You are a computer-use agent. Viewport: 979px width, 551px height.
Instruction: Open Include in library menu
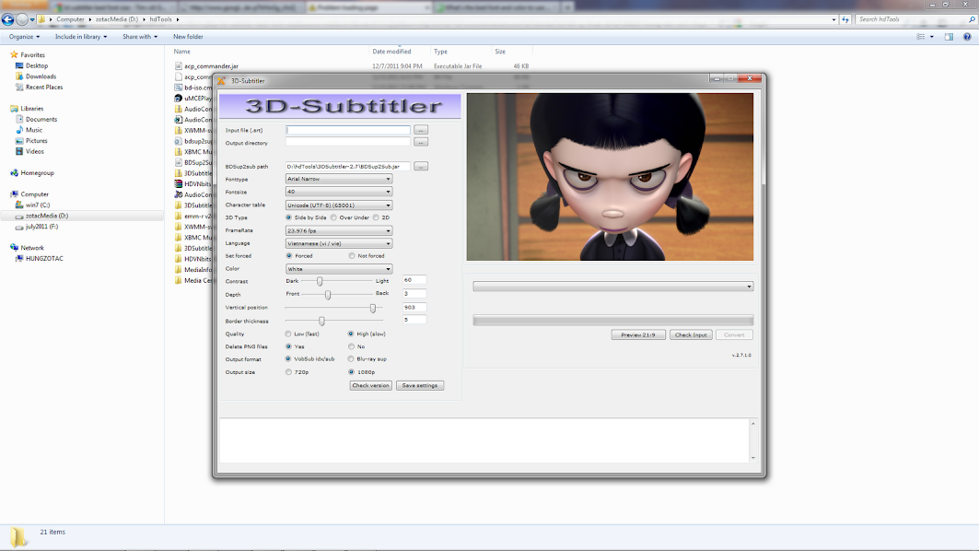[x=81, y=37]
